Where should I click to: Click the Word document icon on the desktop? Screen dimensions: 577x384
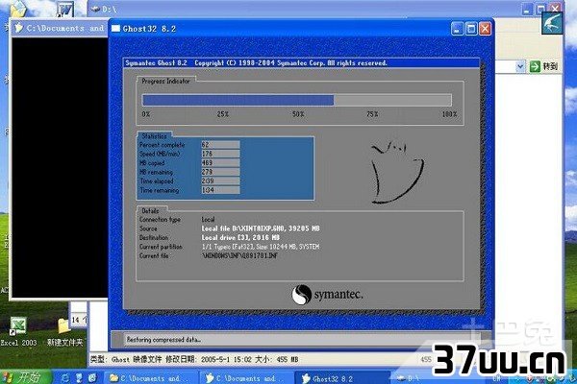pos(66,9)
